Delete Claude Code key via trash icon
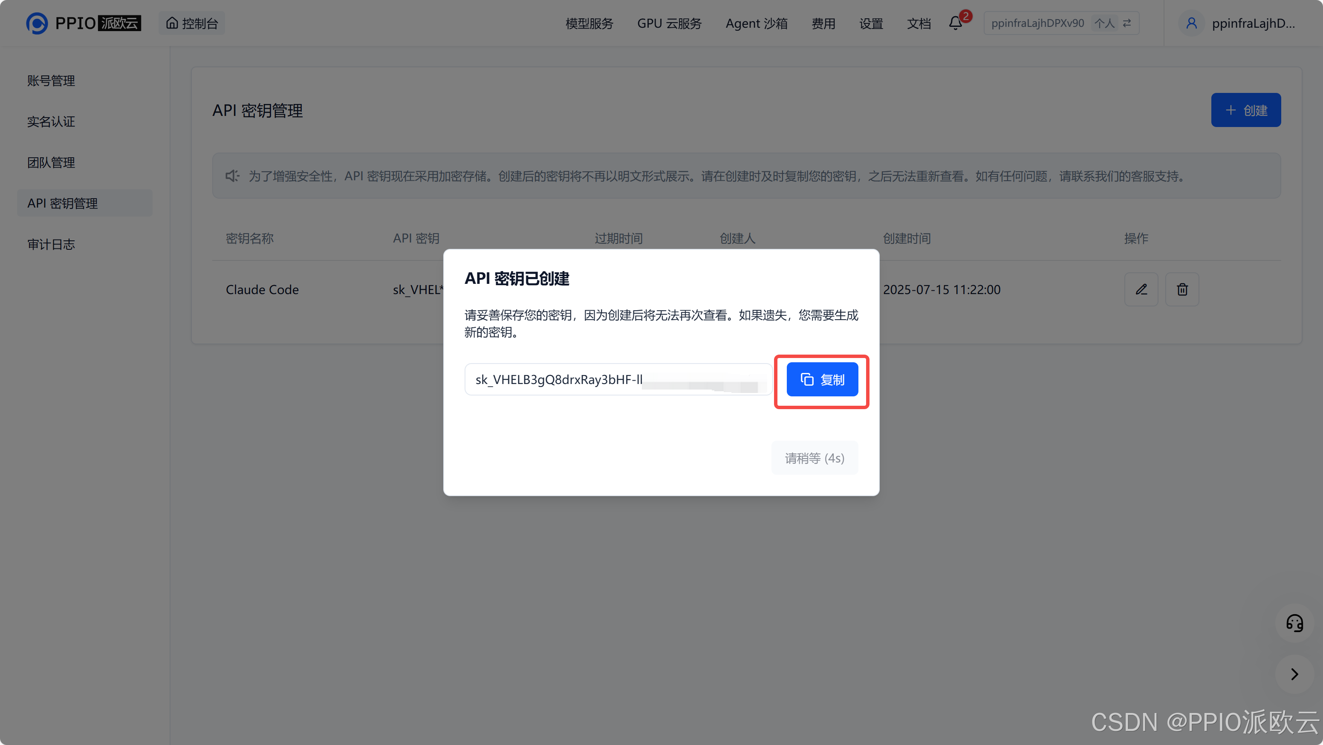Viewport: 1323px width, 745px height. pyautogui.click(x=1182, y=289)
